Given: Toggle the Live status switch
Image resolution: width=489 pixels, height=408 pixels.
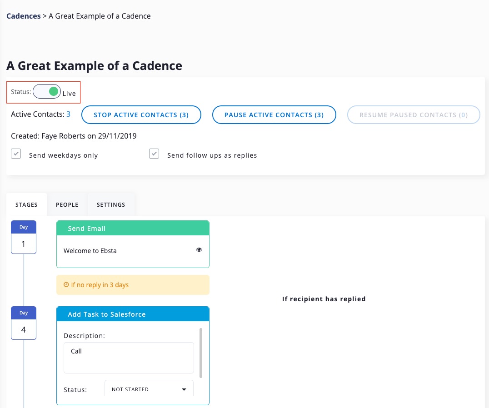Looking at the screenshot, I should (x=47, y=92).
